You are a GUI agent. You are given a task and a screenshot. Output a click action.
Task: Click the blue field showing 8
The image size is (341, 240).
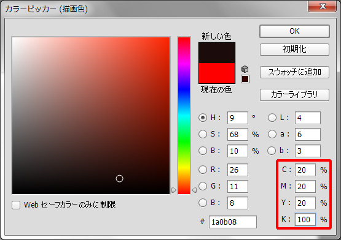(238, 203)
